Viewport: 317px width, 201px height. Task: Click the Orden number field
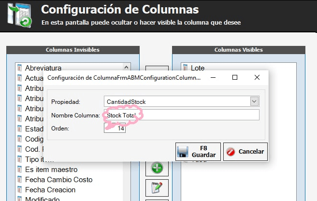(x=115, y=129)
